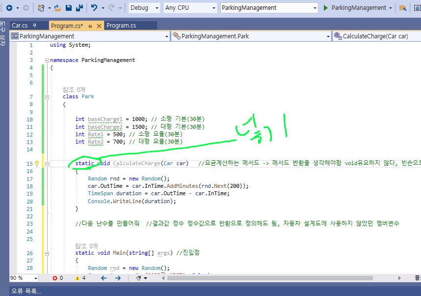
Task: Pin the Car.cs tab
Action: (x=34, y=25)
